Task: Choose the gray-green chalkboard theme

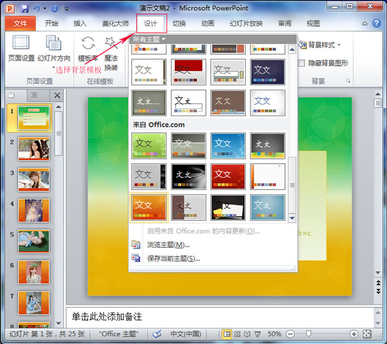Action: coord(149,103)
